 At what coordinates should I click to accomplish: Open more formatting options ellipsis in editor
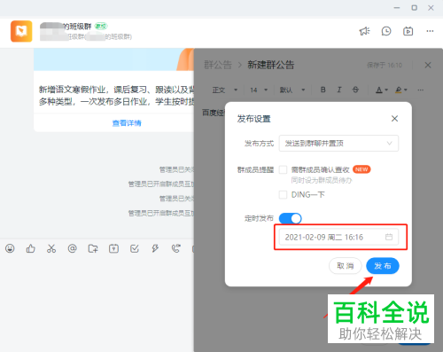[x=421, y=90]
